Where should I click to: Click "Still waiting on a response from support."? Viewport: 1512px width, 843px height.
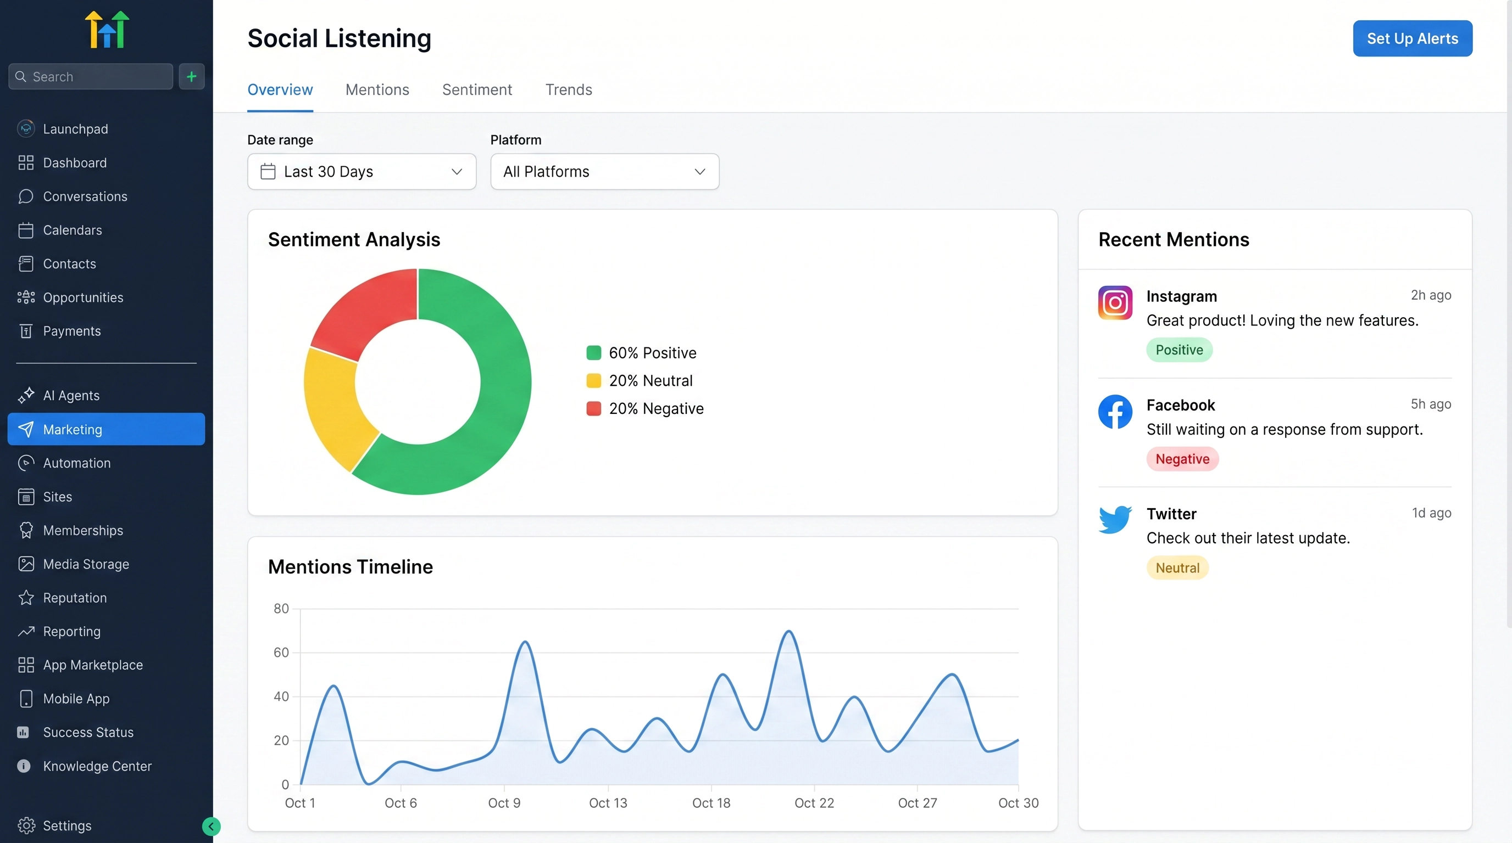pos(1285,430)
